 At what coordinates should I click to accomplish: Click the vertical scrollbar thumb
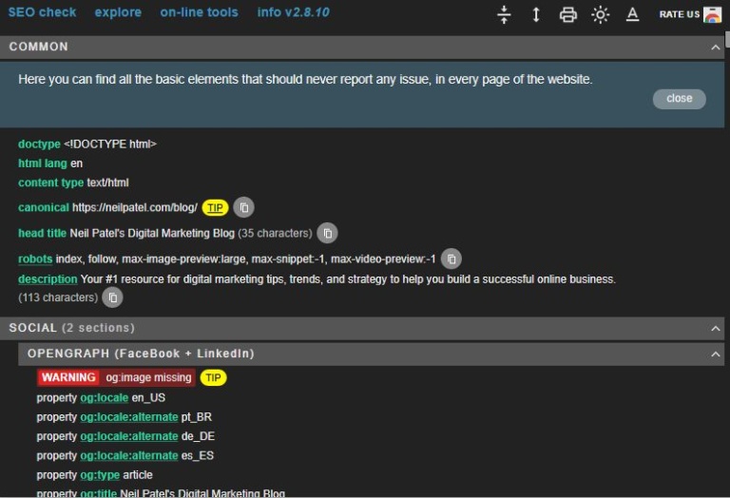click(727, 40)
